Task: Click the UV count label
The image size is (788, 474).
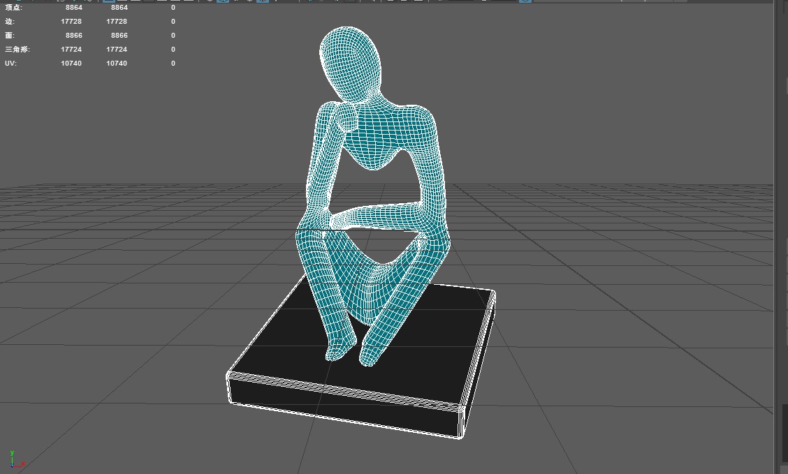Action: click(x=10, y=64)
